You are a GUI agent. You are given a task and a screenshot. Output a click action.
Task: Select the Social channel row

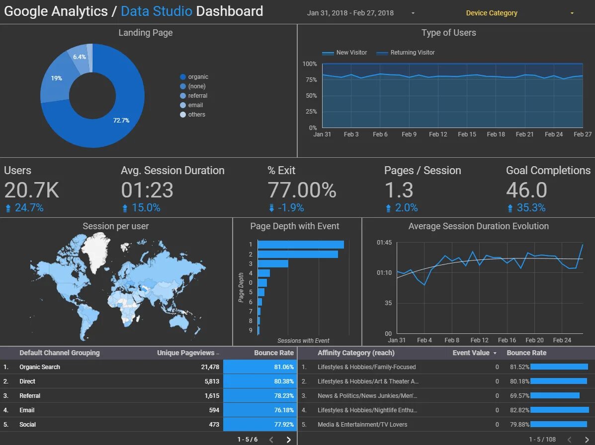[x=149, y=425]
